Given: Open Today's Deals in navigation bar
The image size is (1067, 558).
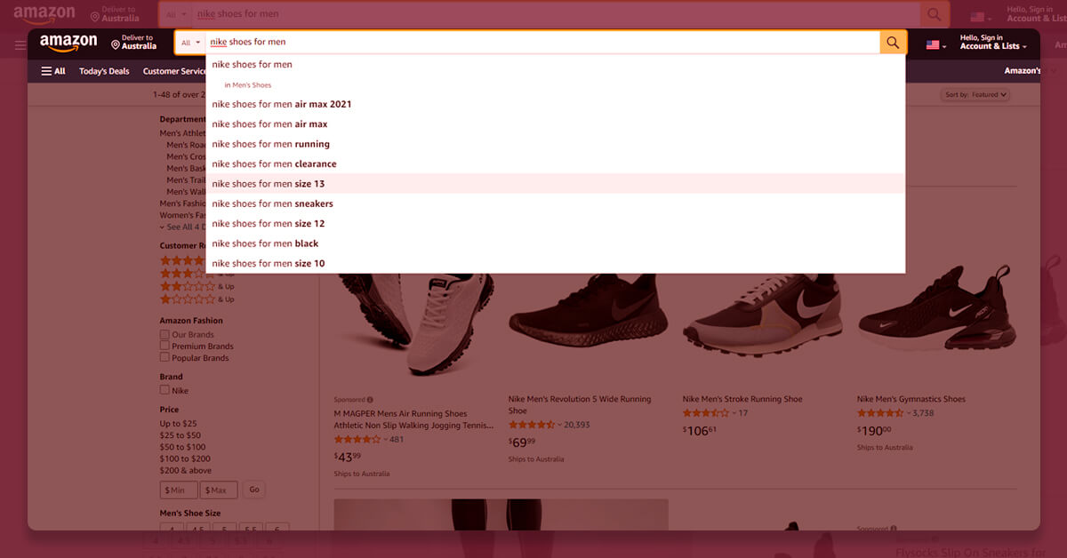Looking at the screenshot, I should pos(104,71).
